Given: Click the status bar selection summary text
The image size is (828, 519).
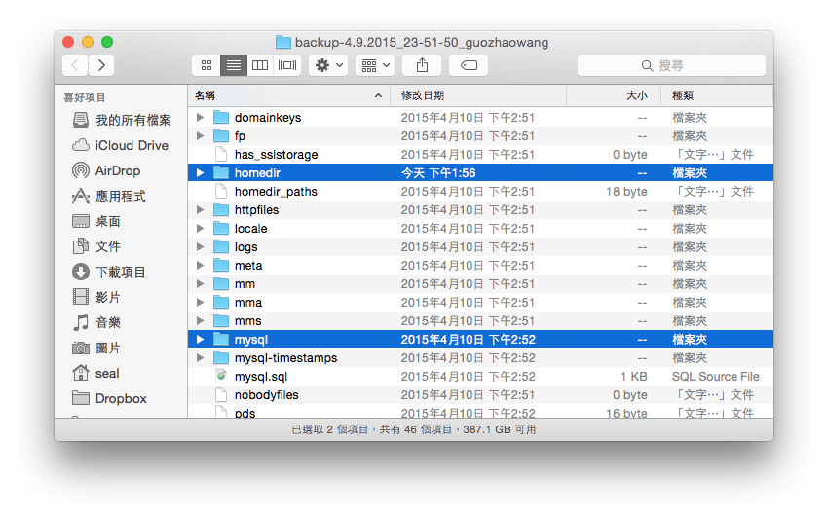Looking at the screenshot, I should click(414, 429).
